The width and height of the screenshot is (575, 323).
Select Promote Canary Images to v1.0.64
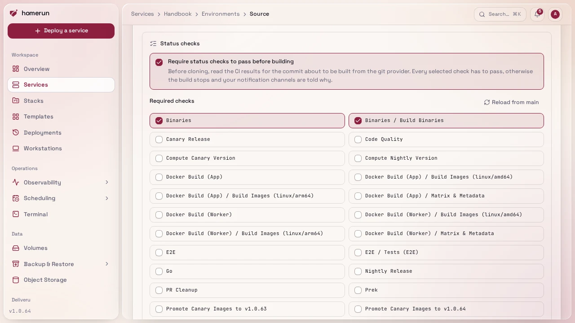pos(446,309)
